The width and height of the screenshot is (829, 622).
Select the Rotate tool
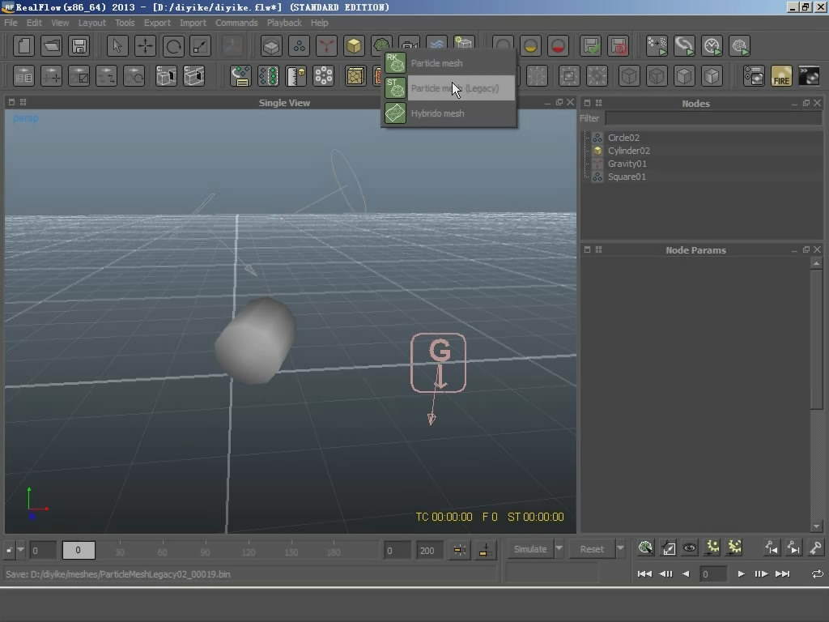point(173,46)
